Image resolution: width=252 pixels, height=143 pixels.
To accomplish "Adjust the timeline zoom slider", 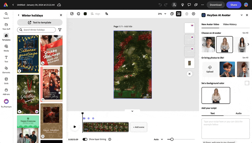I will click(172, 139).
